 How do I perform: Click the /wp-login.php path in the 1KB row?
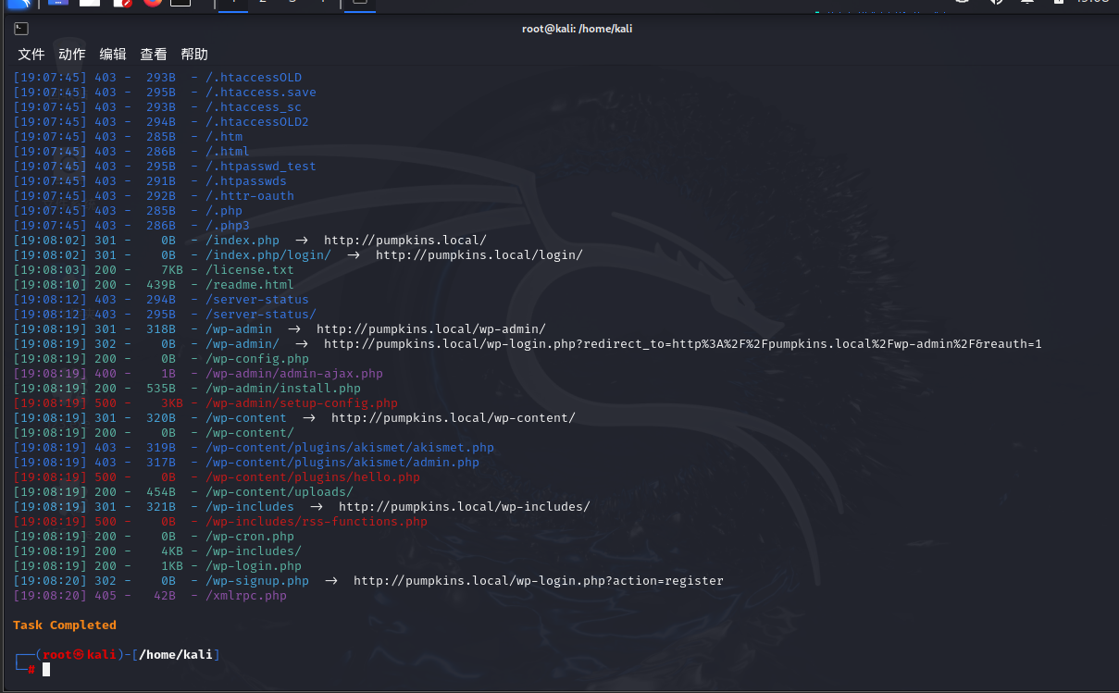pyautogui.click(x=254, y=566)
